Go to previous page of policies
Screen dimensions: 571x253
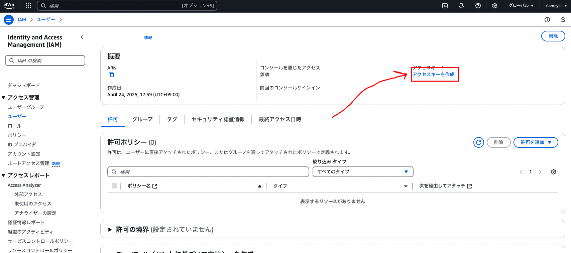click(x=521, y=172)
